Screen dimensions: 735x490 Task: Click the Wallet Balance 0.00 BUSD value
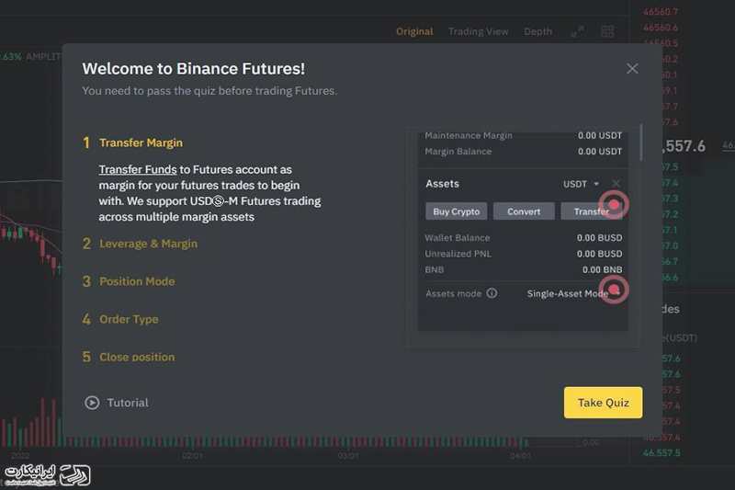point(599,238)
